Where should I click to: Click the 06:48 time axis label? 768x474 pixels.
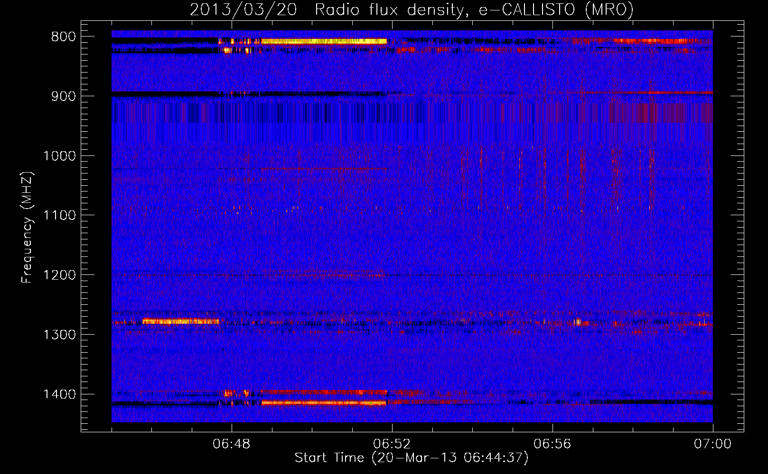click(x=231, y=444)
